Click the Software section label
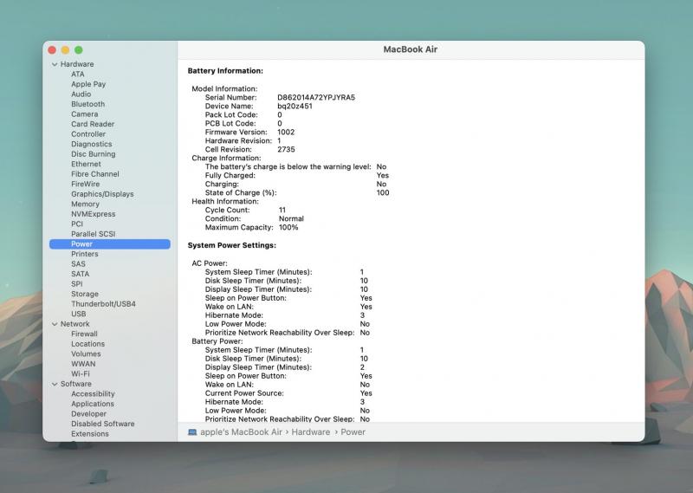Viewport: 693px width, 493px height. 76,384
